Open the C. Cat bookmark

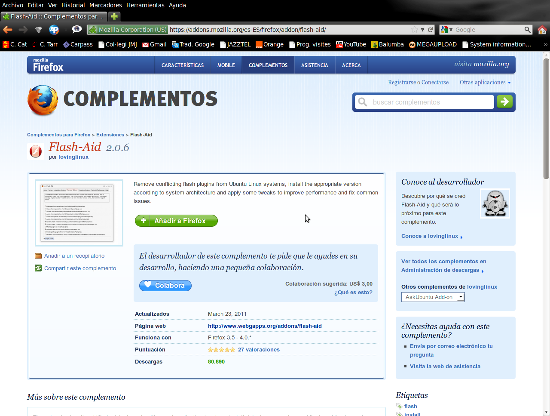coord(15,44)
